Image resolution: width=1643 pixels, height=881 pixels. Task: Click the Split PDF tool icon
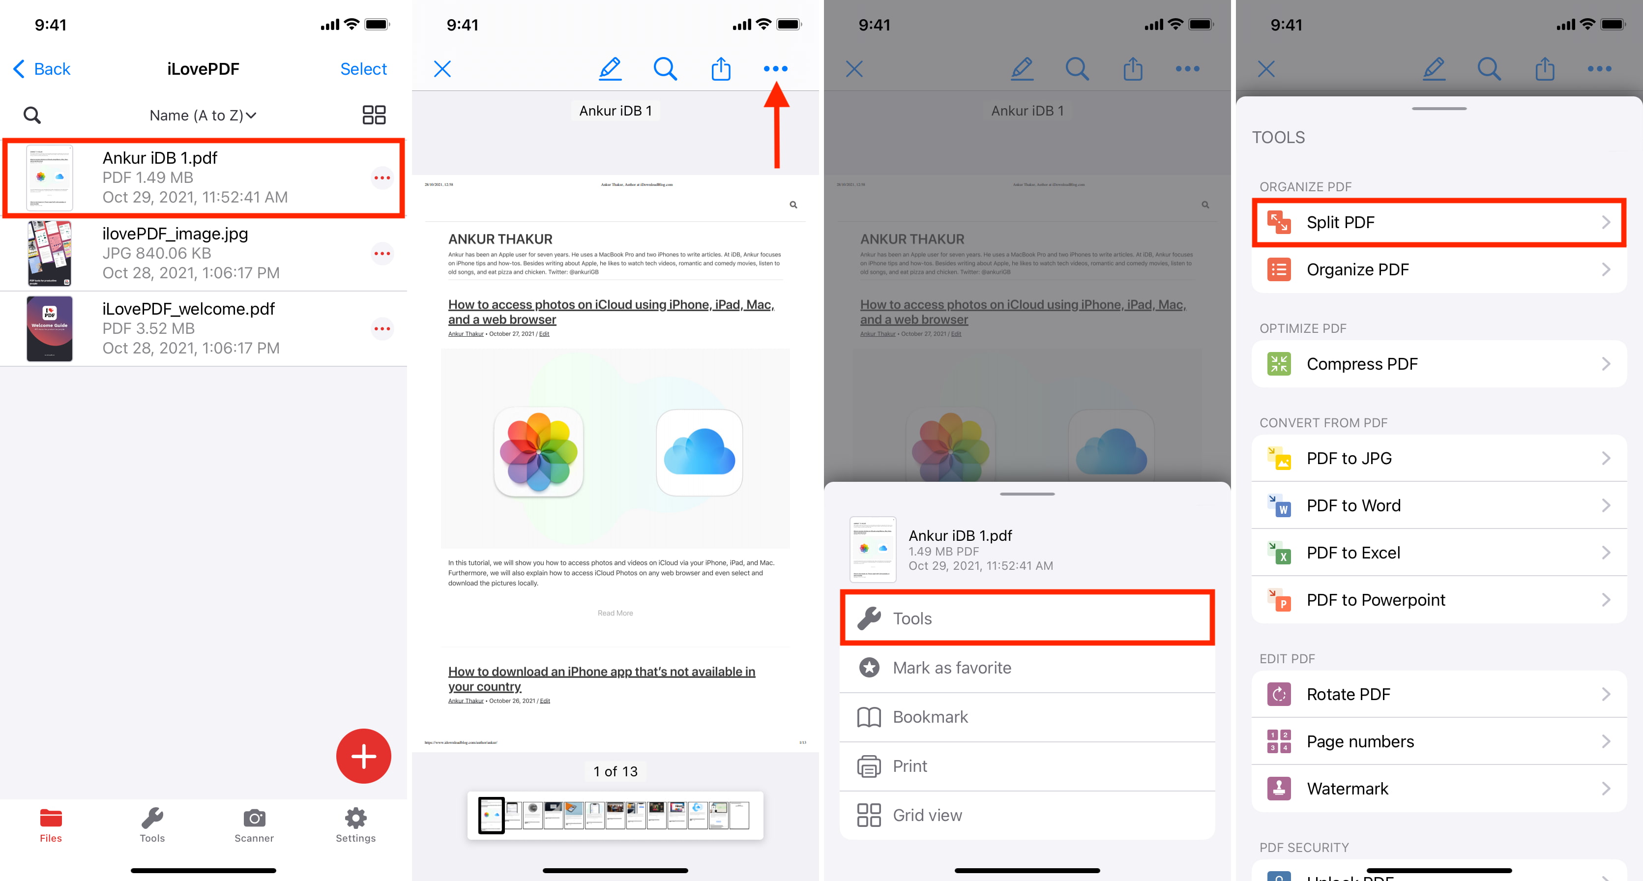tap(1278, 222)
